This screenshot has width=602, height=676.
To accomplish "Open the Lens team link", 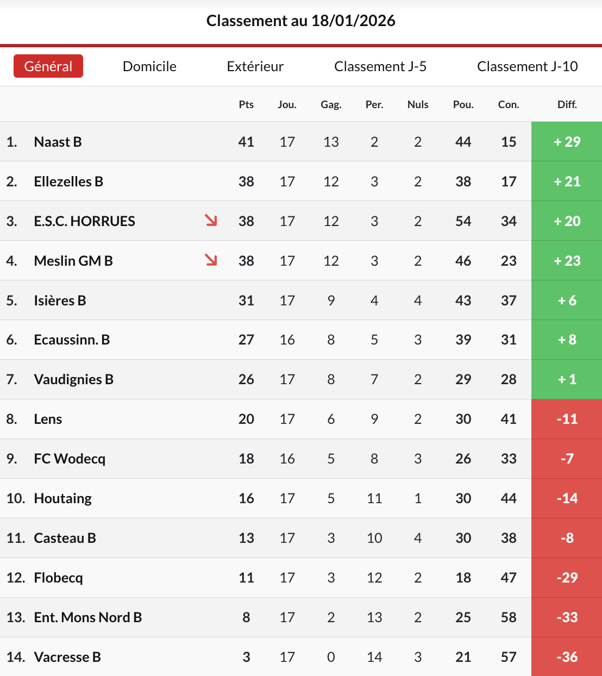I will click(48, 419).
